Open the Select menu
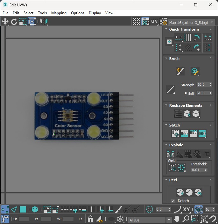 click(x=28, y=13)
